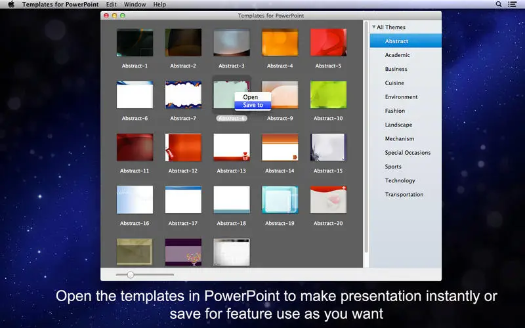Choose Open in the context menu
The height and width of the screenshot is (328, 525).
coord(253,97)
